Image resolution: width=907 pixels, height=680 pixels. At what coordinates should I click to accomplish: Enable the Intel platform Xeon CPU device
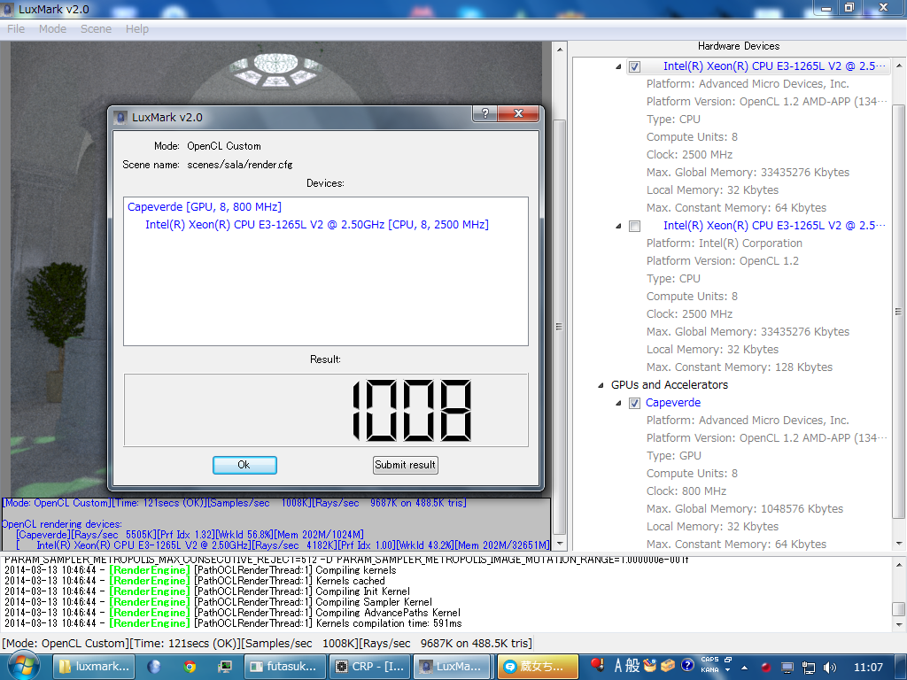[634, 226]
